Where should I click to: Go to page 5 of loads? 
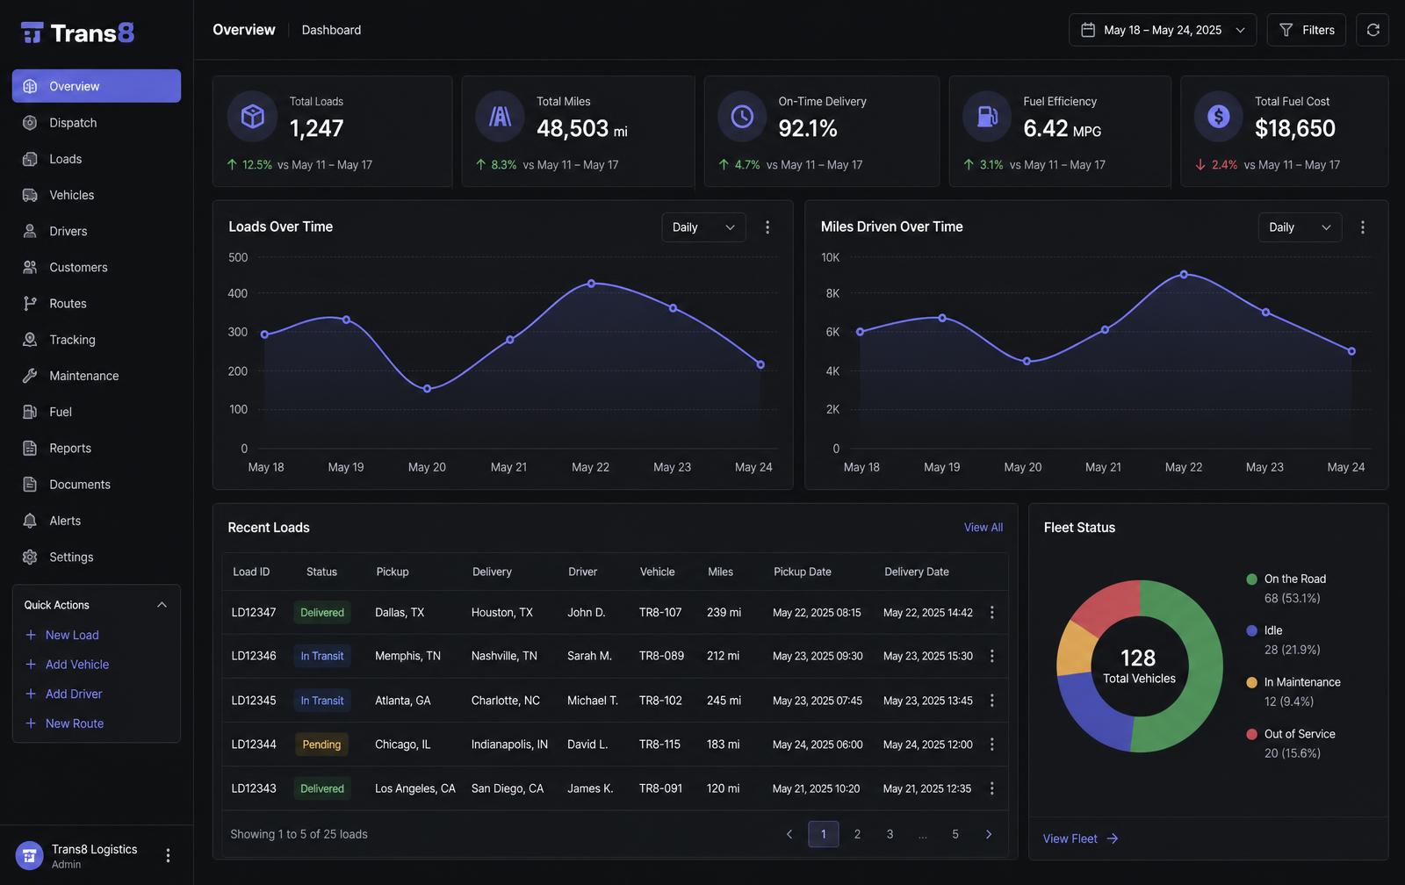955,834
